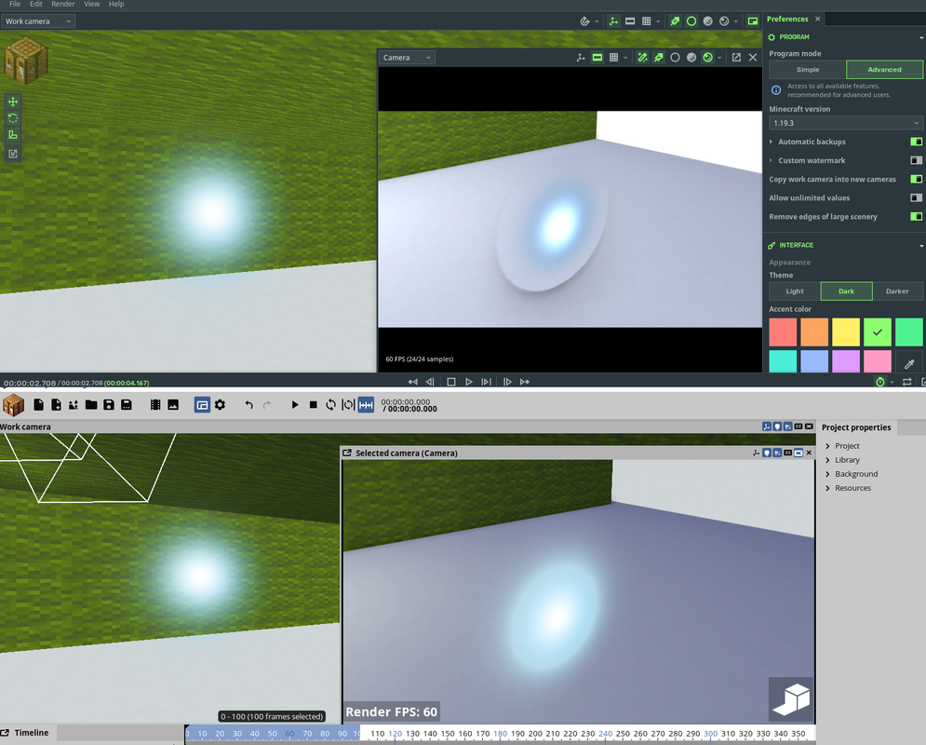Save the project using the first floppy icon
Viewport: 926px width, 745px height.
[x=109, y=405]
